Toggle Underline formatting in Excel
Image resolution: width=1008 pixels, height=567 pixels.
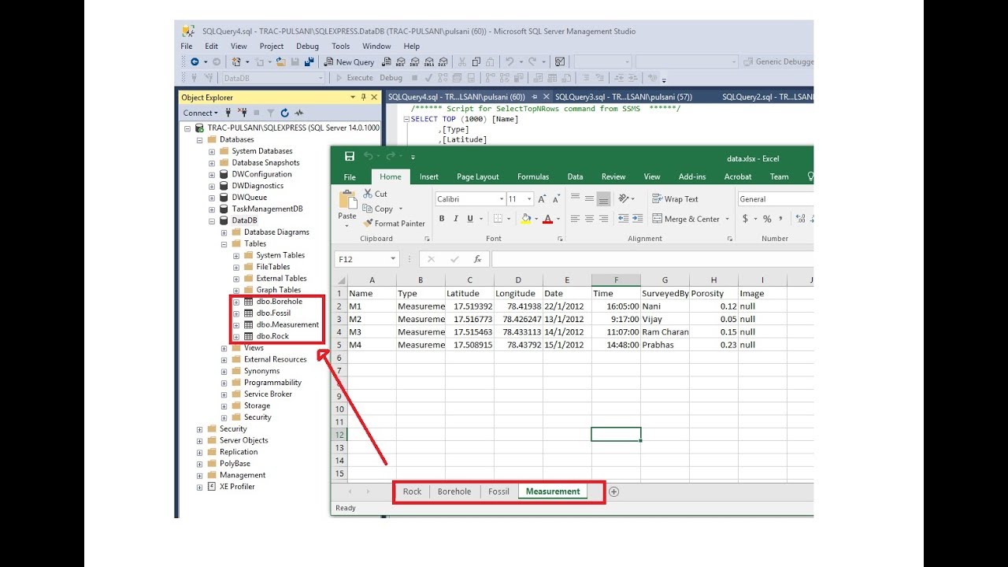(x=470, y=219)
